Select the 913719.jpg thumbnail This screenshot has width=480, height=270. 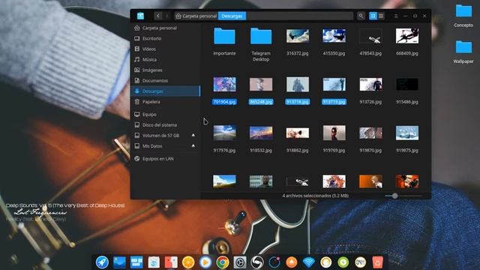pyautogui.click(x=334, y=84)
